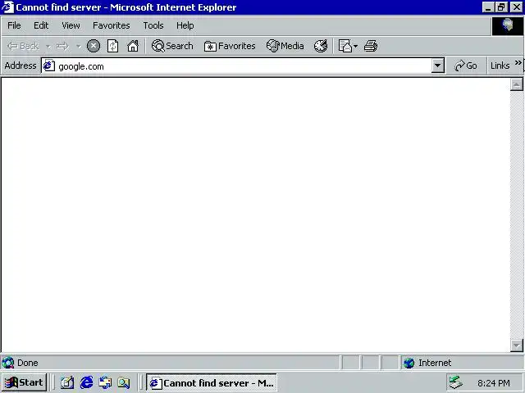Click the page icon in address bar
525x393 pixels.
(x=49, y=65)
